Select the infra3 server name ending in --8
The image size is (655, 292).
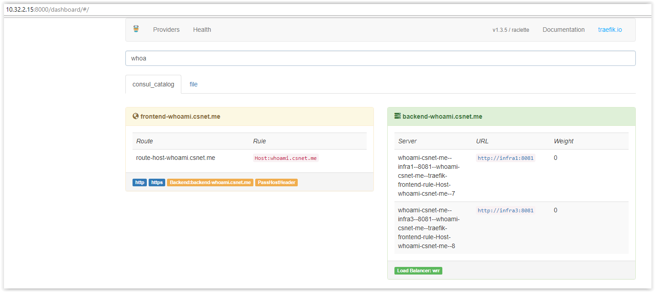pyautogui.click(x=429, y=228)
